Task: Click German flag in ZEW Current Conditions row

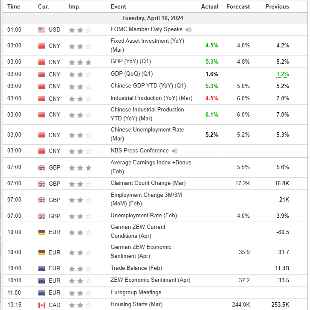Action: (42, 232)
